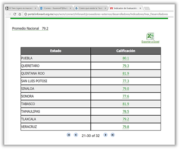Open Sinaloa score 79.0 link
The image size is (179, 149).
pyautogui.click(x=126, y=89)
